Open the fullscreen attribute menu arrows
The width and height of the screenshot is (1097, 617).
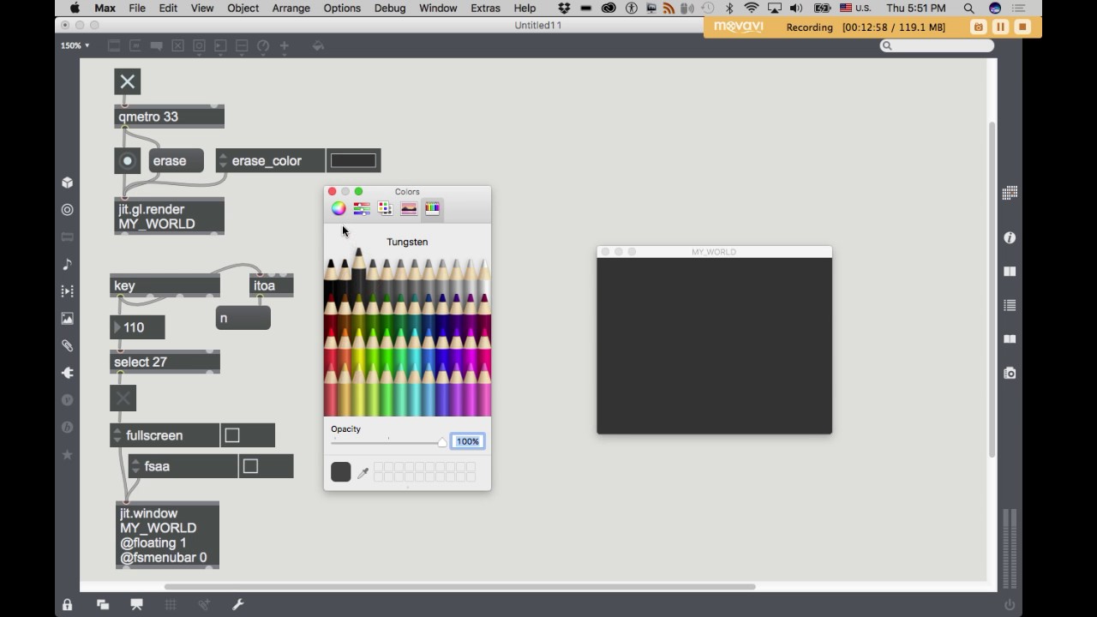(x=117, y=435)
